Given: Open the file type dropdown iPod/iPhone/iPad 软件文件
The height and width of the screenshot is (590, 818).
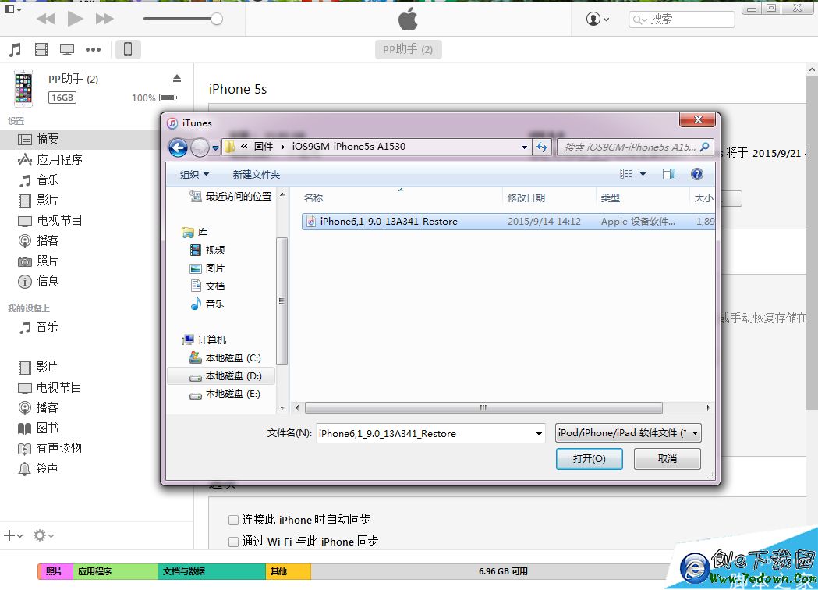Looking at the screenshot, I should 628,432.
